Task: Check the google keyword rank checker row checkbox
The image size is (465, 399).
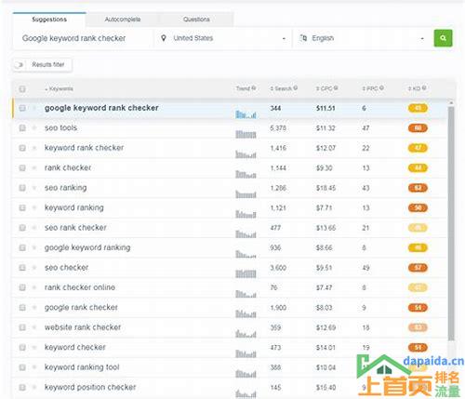Action: click(22, 108)
